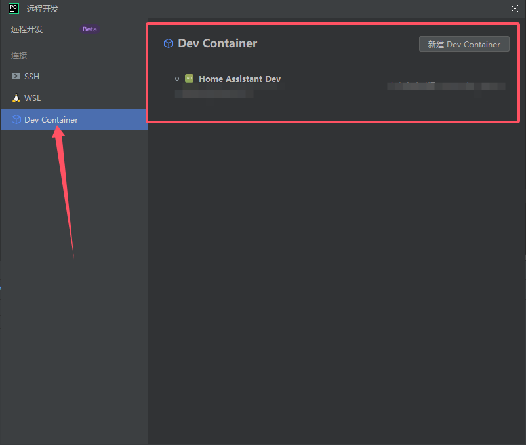Click the 连接 section label
Screen dimensions: 526x445
[x=19, y=55]
